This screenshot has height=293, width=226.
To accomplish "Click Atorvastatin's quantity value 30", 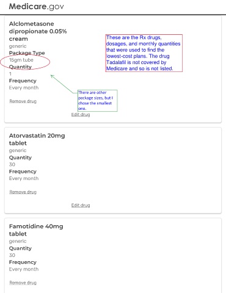I will point(12,164).
